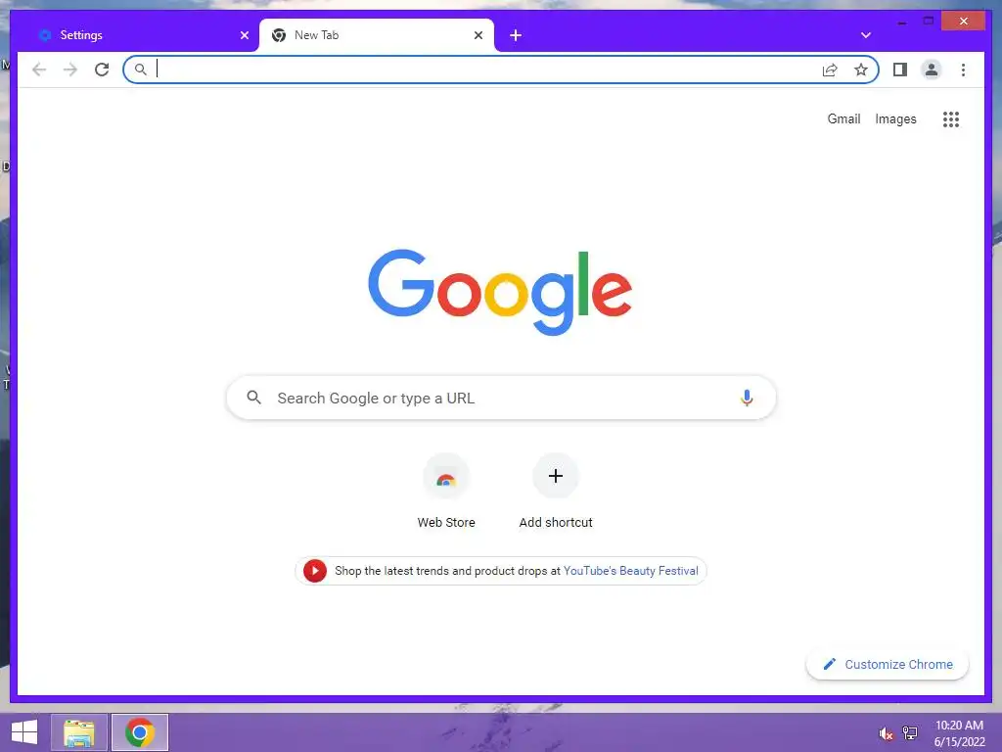The image size is (1002, 752).
Task: Click the magnifier icon in the Google search box
Action: point(253,398)
